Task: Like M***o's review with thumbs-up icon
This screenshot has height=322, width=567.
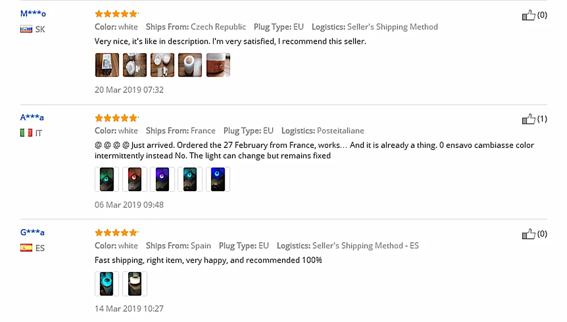Action: tap(528, 15)
